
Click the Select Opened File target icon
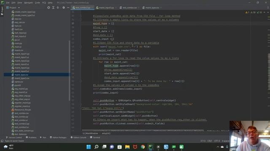click(x=49, y=8)
